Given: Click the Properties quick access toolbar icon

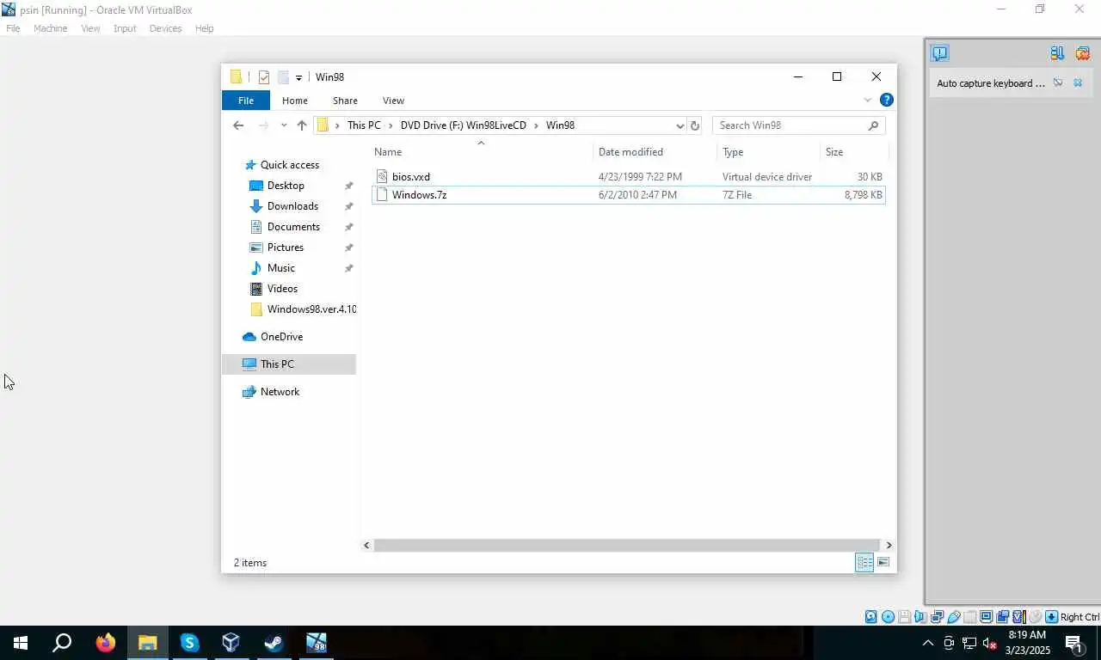Looking at the screenshot, I should [x=264, y=77].
